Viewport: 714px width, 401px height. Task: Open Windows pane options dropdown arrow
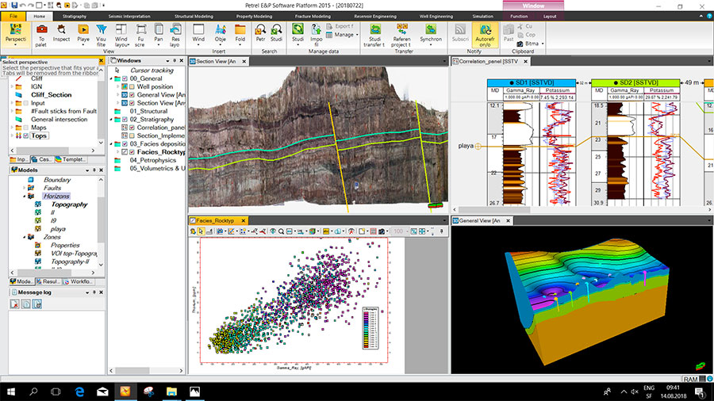167,61
